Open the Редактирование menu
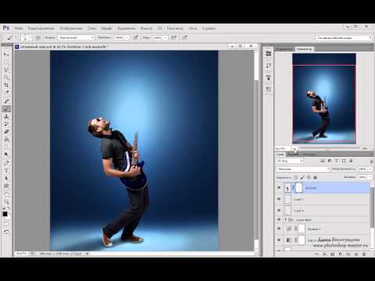 click(x=41, y=28)
